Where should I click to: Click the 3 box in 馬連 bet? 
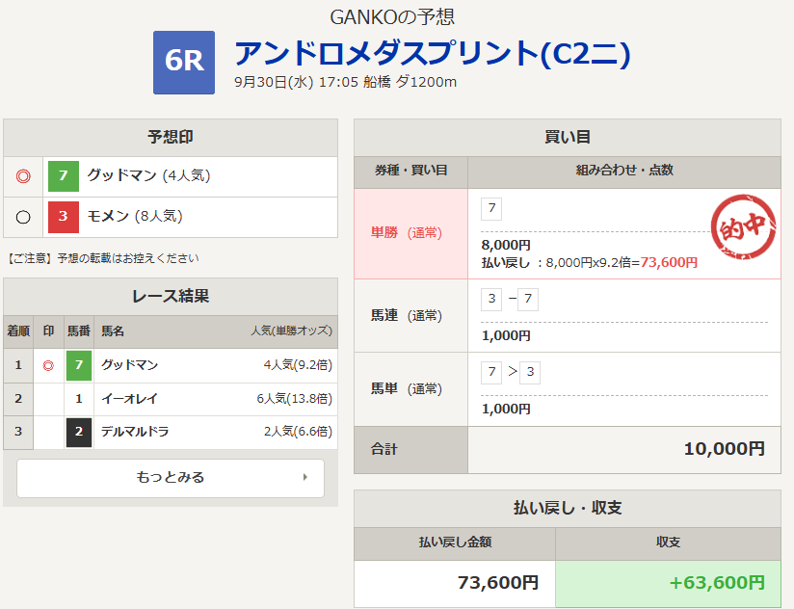[491, 299]
